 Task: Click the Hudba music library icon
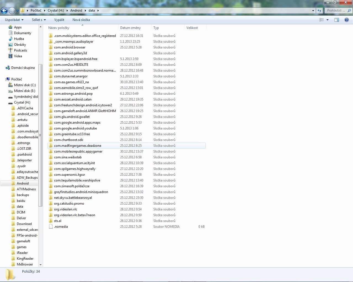pos(10,39)
